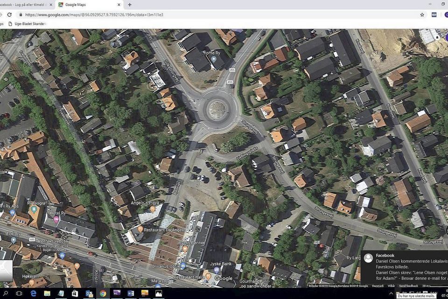Open the Konfekturebutik shop marker
Image resolution: width=448 pixels, height=299 pixels.
[x=62, y=255]
